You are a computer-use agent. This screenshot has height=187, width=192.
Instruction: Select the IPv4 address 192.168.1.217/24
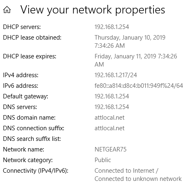coord(116,75)
